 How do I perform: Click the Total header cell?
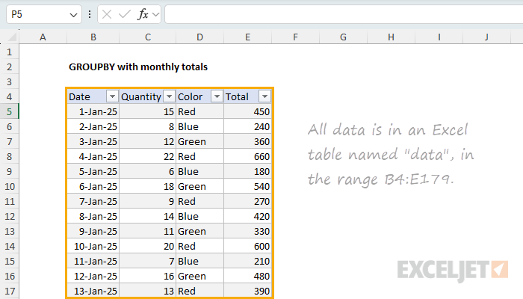click(247, 96)
